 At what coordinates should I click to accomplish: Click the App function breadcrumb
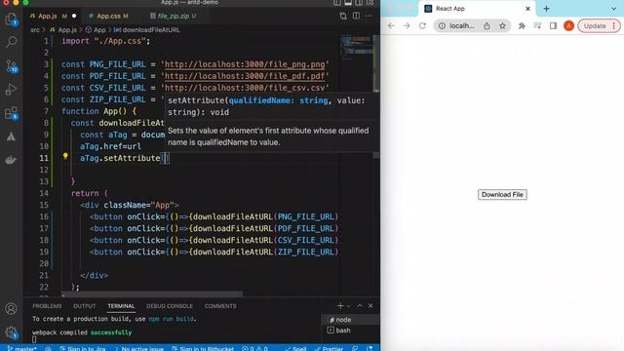click(x=96, y=30)
